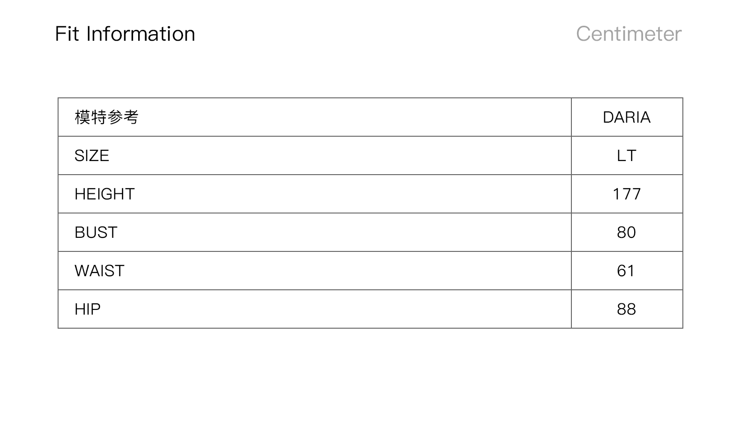The width and height of the screenshot is (740, 434).
Task: Select the HEIGHT row label
Action: coord(104,194)
